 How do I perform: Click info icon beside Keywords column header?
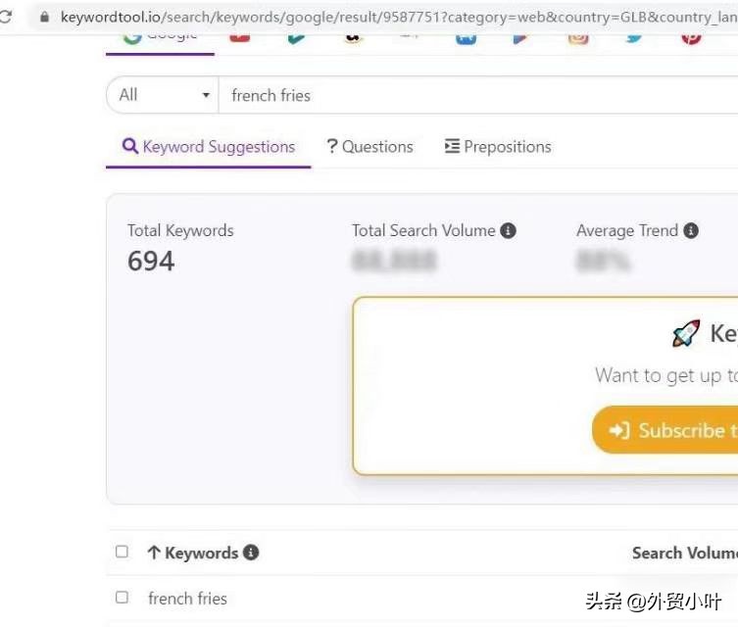251,553
